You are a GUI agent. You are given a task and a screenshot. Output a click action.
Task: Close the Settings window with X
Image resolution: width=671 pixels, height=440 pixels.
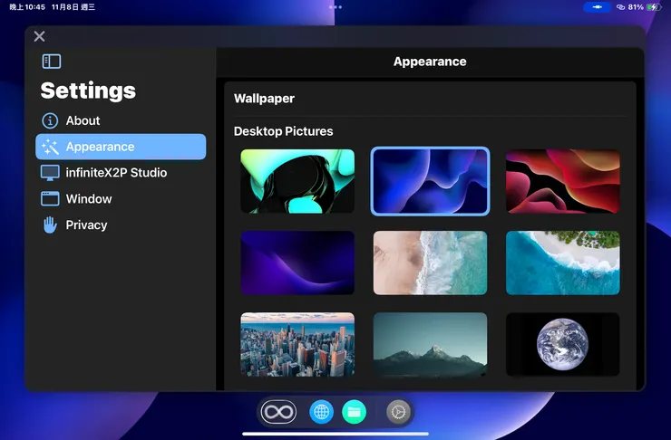[39, 36]
